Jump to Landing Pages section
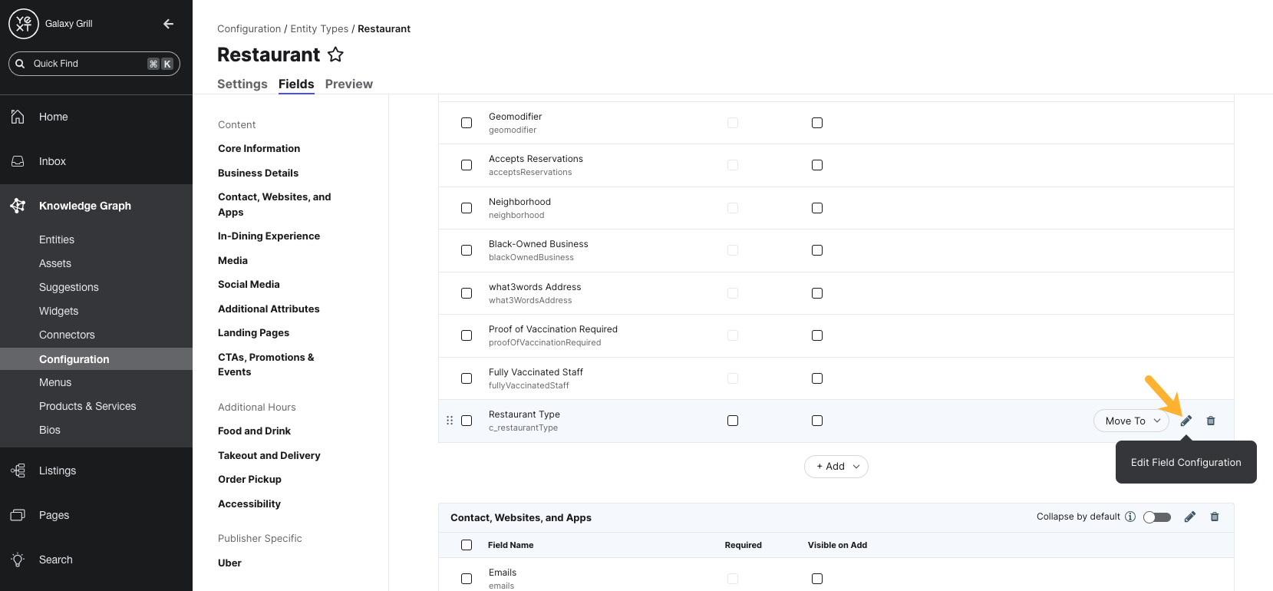The width and height of the screenshot is (1273, 591). click(x=253, y=332)
